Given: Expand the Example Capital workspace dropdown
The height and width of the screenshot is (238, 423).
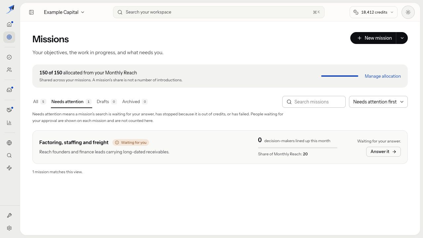Looking at the screenshot, I should [64, 12].
